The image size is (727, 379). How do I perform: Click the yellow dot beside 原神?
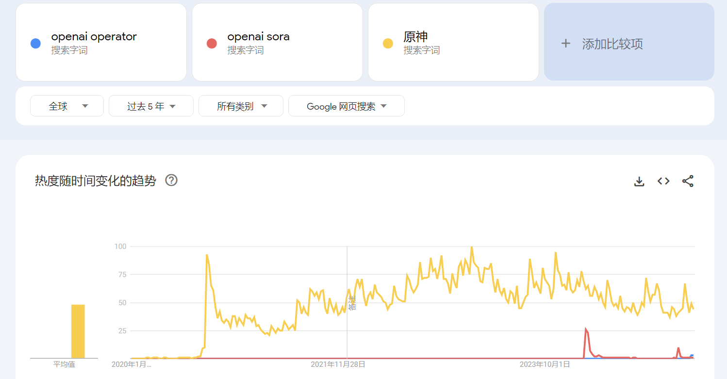388,44
